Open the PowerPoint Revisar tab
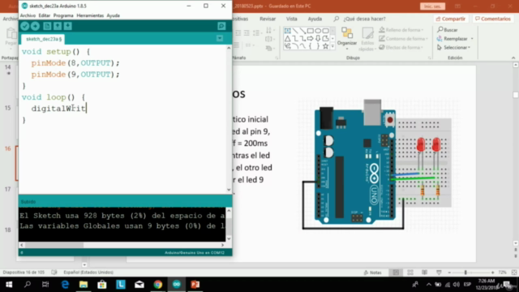 (268, 19)
